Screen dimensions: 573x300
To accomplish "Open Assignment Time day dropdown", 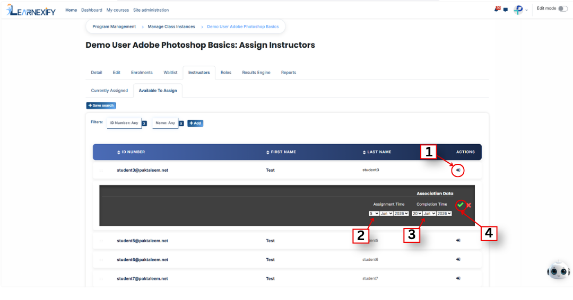I will (x=374, y=214).
